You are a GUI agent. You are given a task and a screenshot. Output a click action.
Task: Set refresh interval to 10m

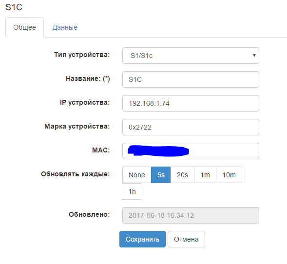click(229, 175)
